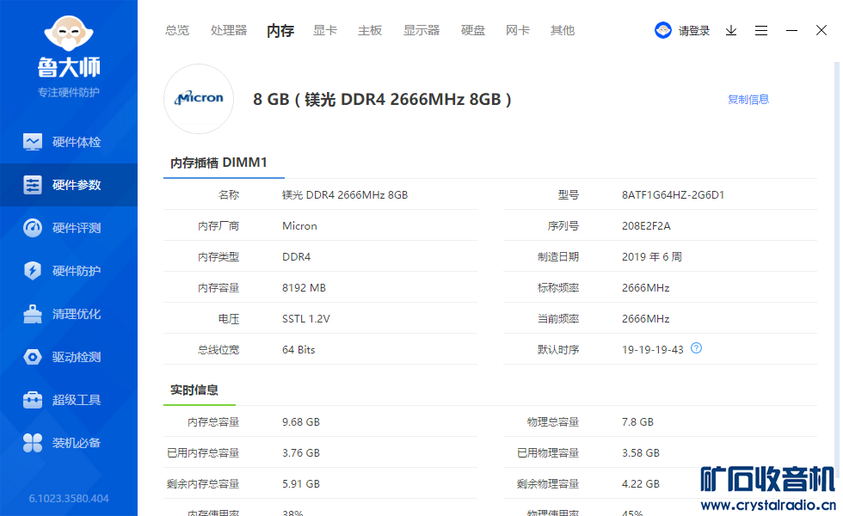Screen dimensions: 843x516
Task: Click the 当前频率 value 2666MHz
Action: point(646,319)
